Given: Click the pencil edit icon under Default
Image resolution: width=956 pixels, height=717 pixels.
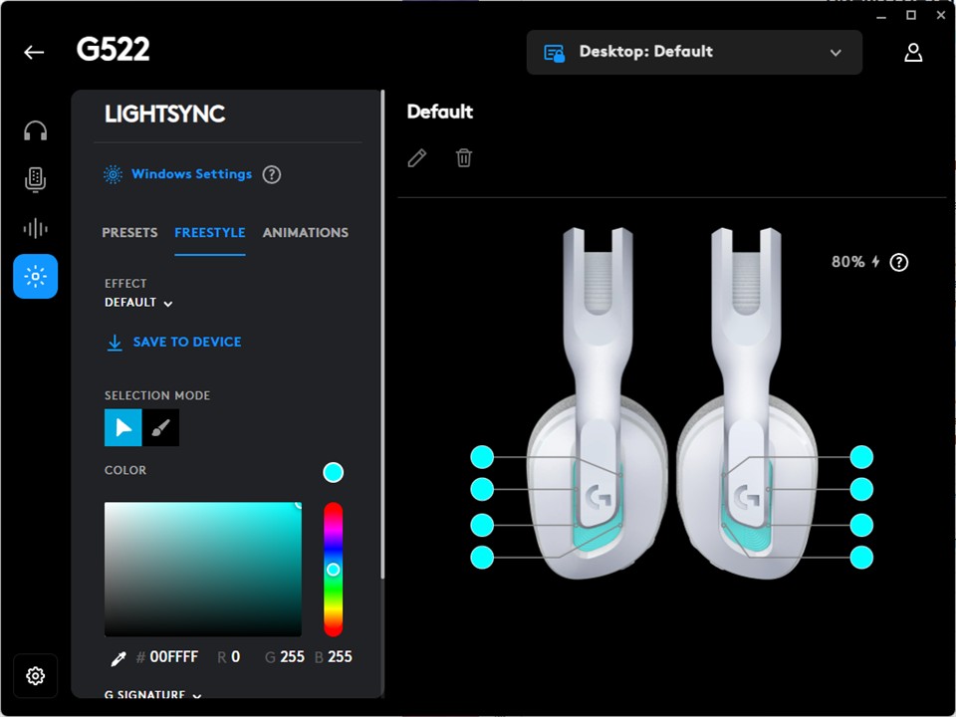Looking at the screenshot, I should [417, 158].
